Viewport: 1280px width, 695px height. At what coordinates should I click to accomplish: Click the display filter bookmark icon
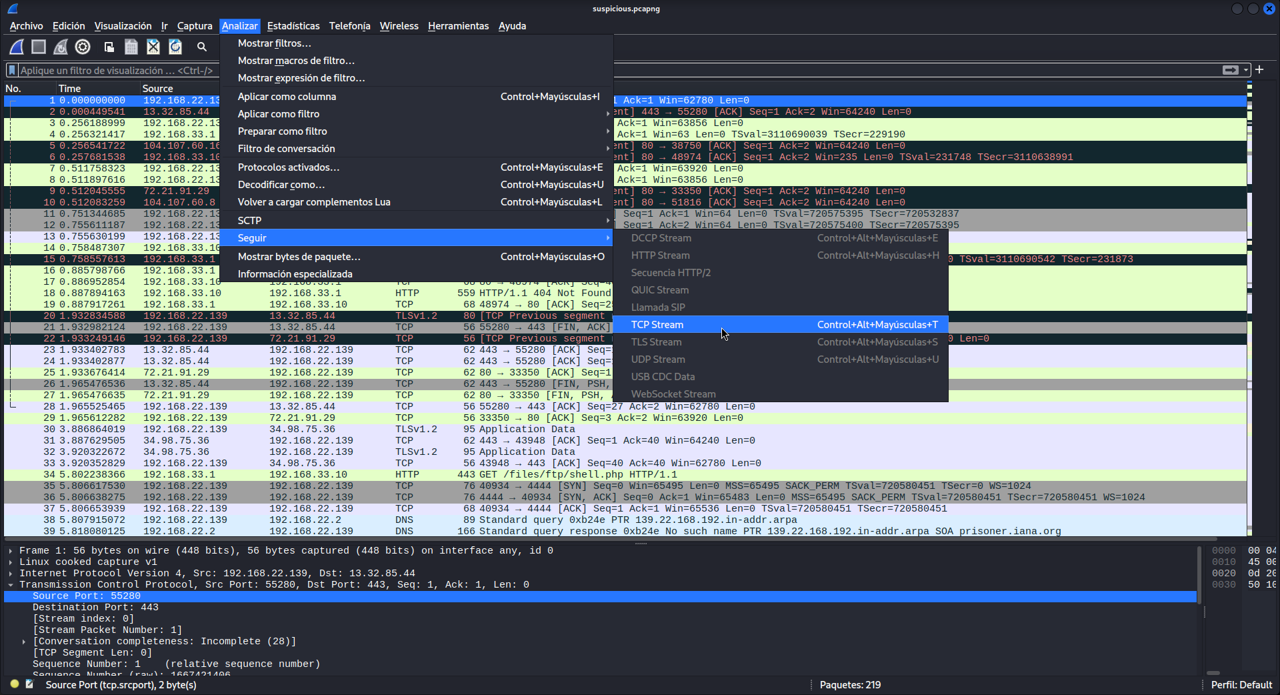click(12, 70)
